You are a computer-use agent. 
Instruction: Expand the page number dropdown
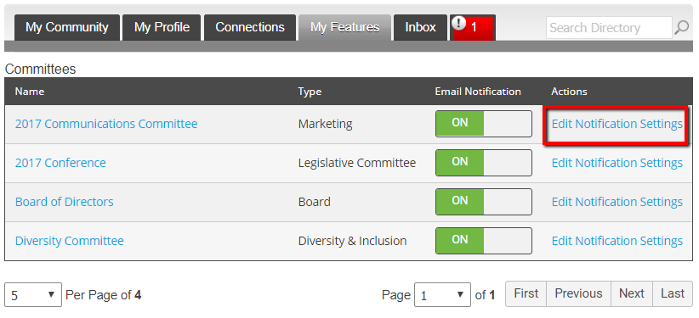pyautogui.click(x=442, y=294)
